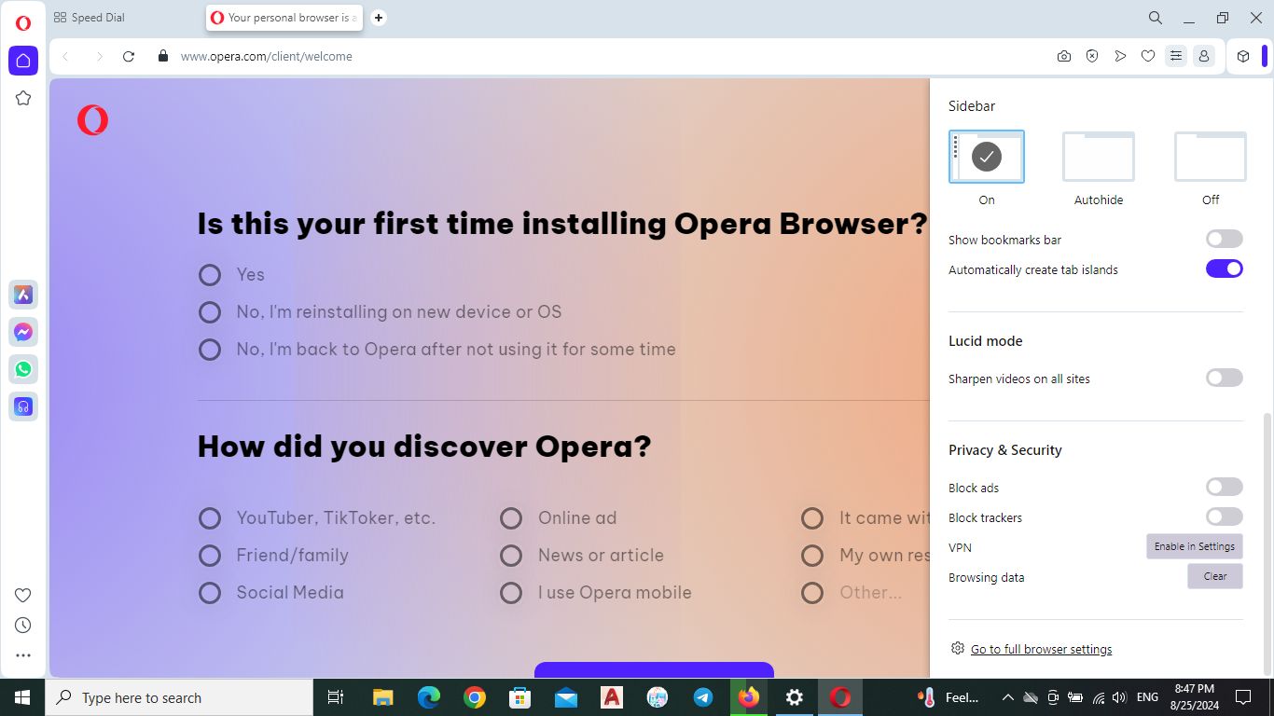Click the Opera logo on the page
The width and height of the screenshot is (1274, 716).
click(x=92, y=120)
